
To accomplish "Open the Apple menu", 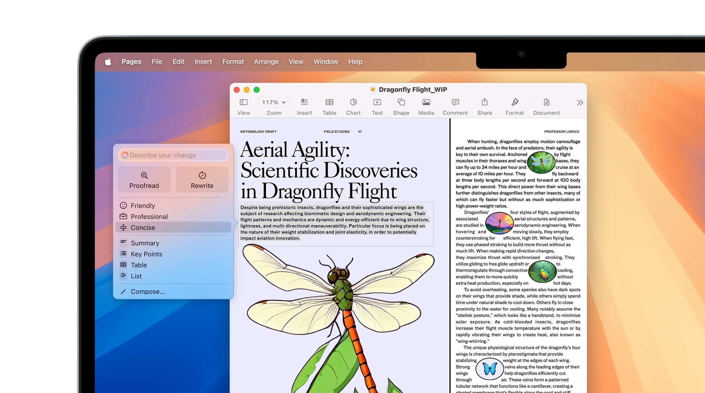I will click(108, 62).
